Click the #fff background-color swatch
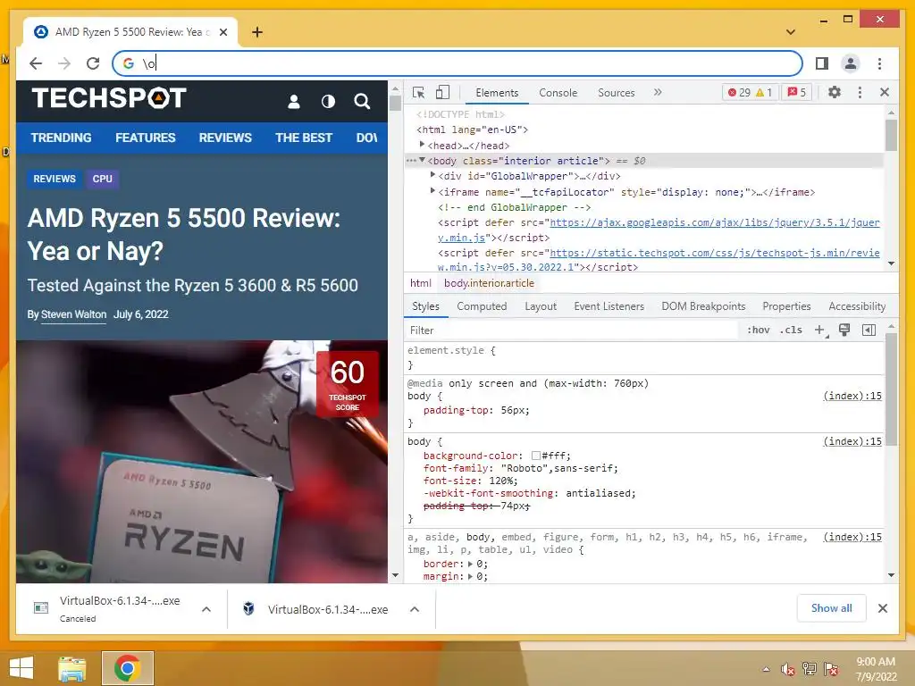The image size is (915, 686). point(536,456)
